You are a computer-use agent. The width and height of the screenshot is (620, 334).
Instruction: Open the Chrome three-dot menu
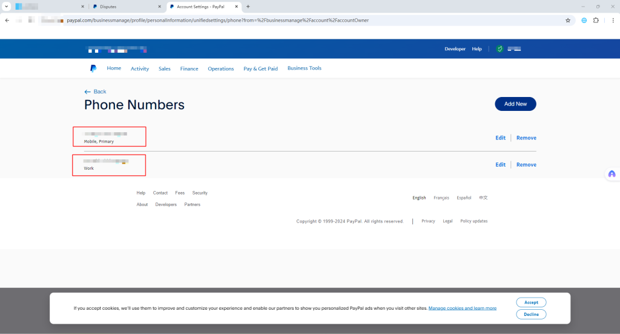[613, 20]
